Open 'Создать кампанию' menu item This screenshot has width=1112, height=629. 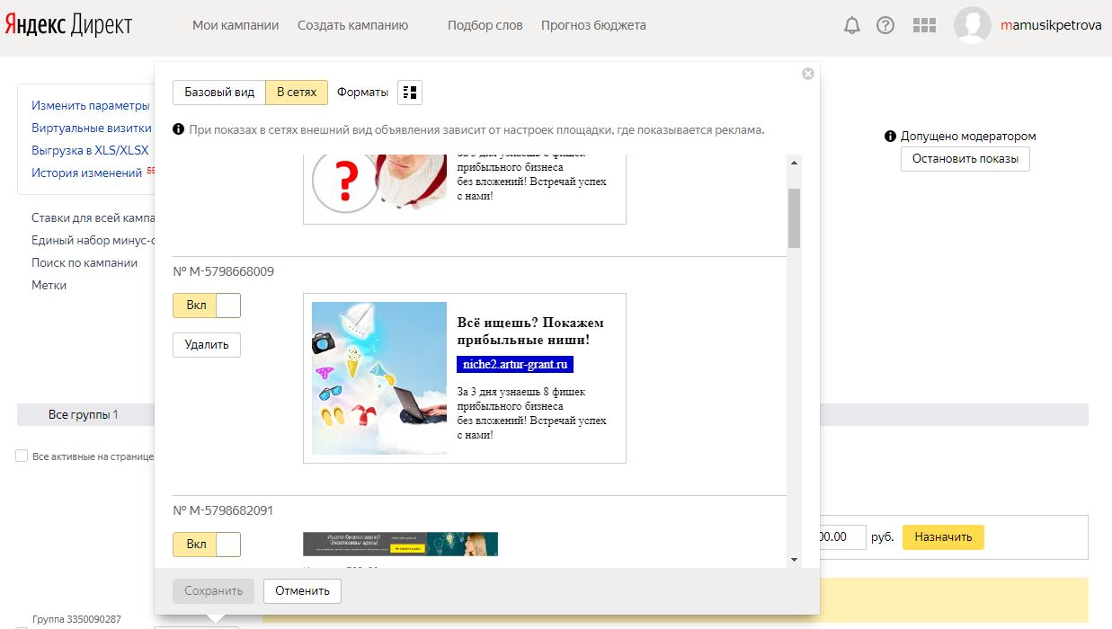click(x=353, y=25)
